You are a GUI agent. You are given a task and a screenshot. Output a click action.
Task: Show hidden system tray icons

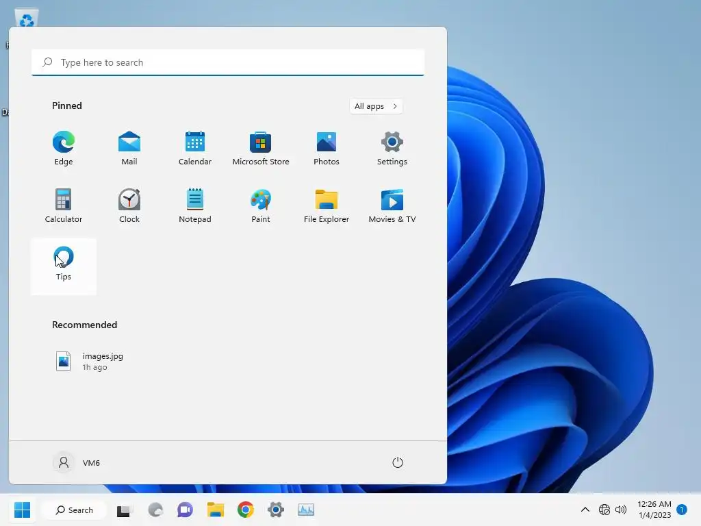[x=585, y=510]
